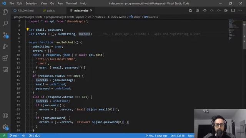This screenshot has width=246, height=138.
Task: Open the Help menu
Action: tap(83, 3)
